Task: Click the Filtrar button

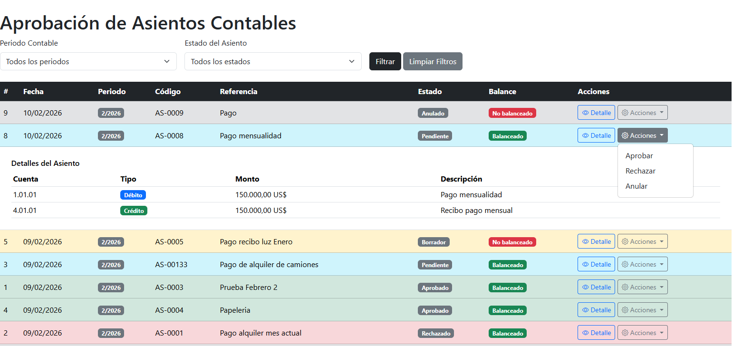Action: pos(385,61)
